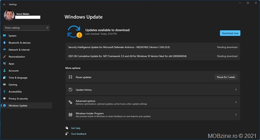
Task: Click the Personalization brush icon
Action: 5,57
